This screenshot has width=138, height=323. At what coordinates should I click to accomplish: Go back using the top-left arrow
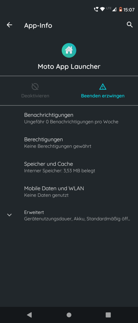coord(10,25)
